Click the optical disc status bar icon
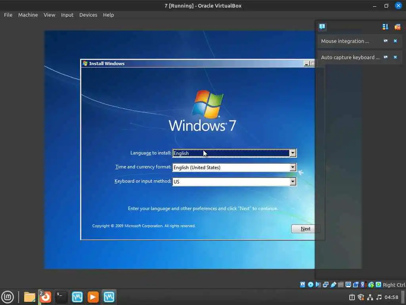The height and width of the screenshot is (305, 406). click(x=310, y=284)
